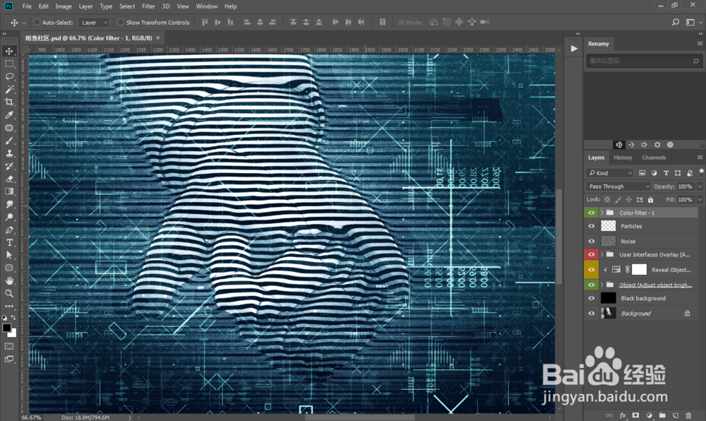Open the Filter menu

point(148,6)
